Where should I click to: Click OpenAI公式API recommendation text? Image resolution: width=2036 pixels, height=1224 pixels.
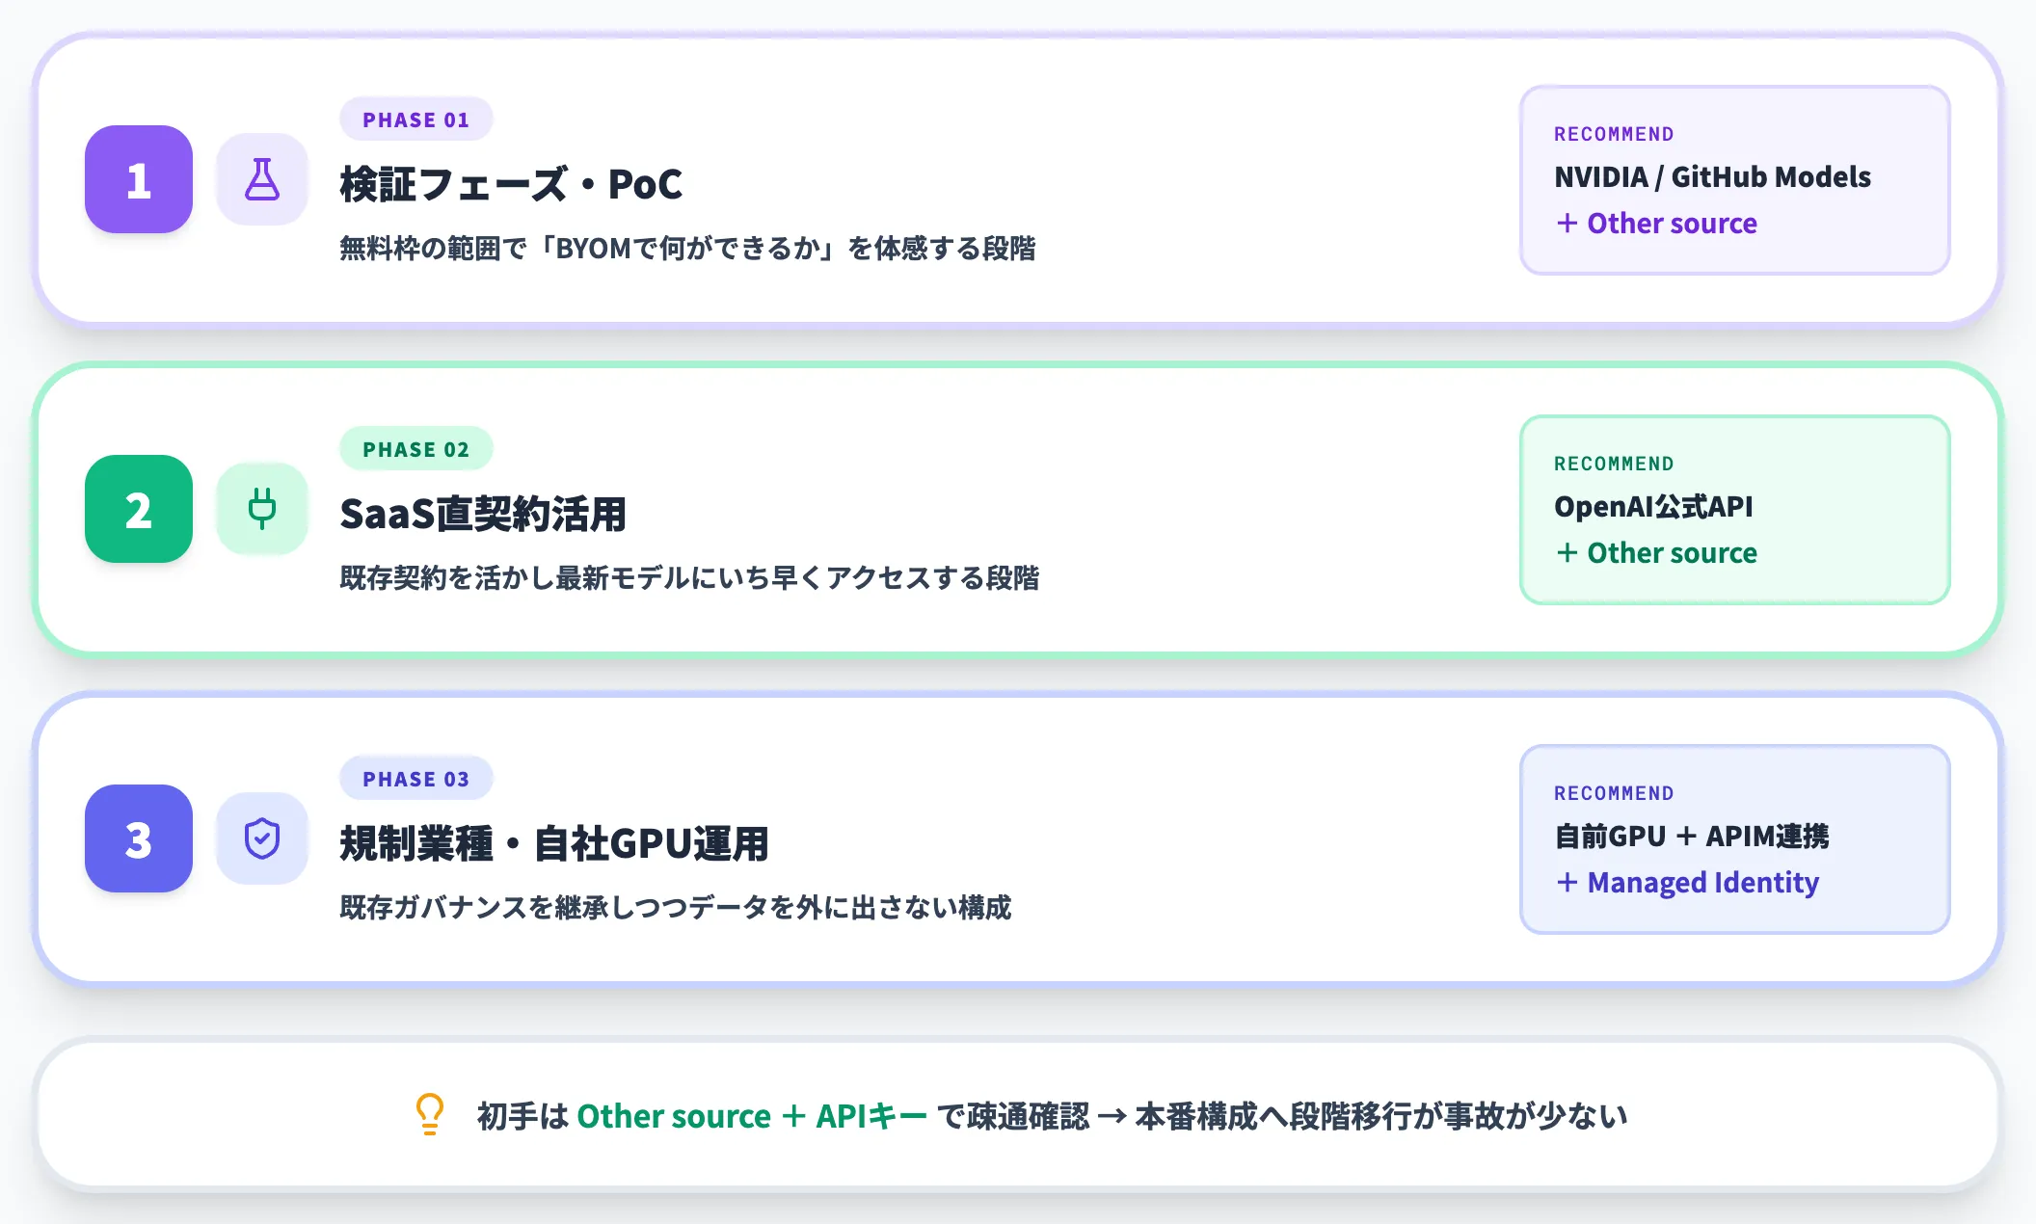pyautogui.click(x=1653, y=507)
